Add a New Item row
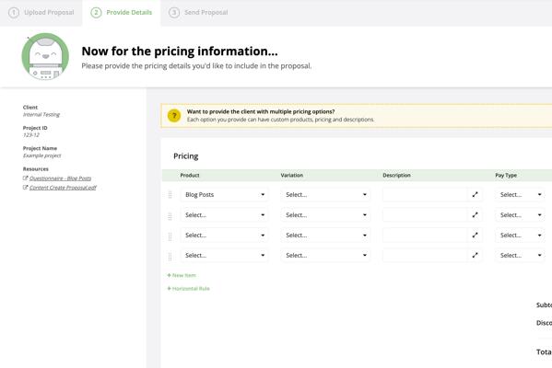 pyautogui.click(x=182, y=275)
